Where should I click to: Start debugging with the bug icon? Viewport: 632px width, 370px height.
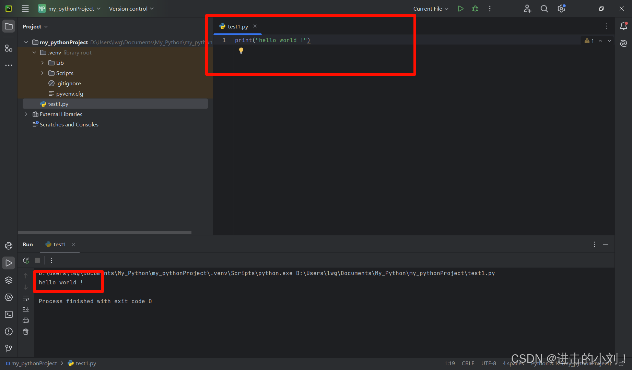[475, 9]
